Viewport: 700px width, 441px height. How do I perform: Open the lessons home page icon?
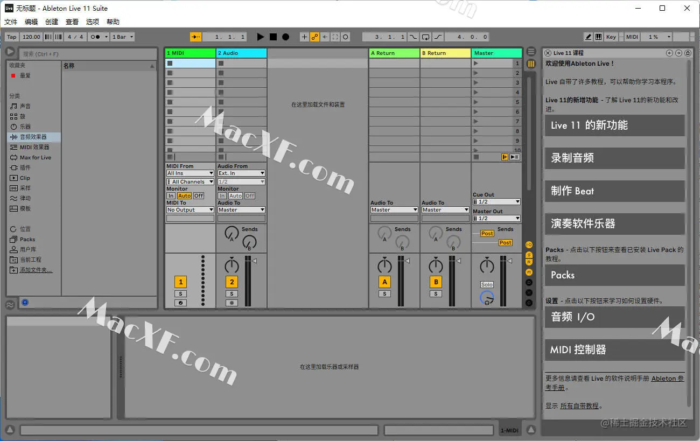click(688, 53)
